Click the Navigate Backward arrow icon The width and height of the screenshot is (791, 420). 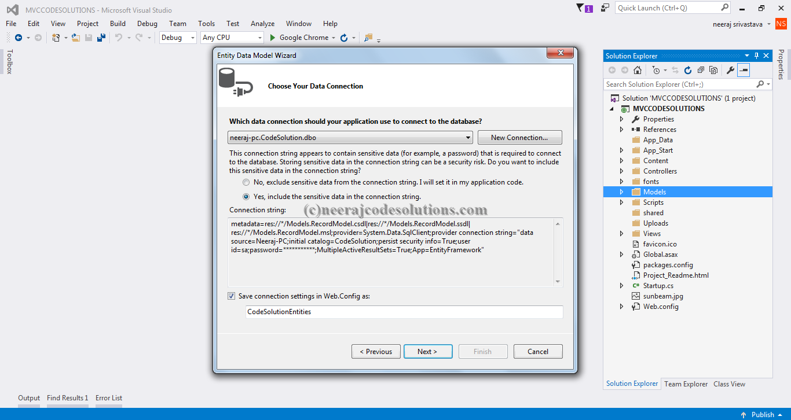click(x=19, y=38)
